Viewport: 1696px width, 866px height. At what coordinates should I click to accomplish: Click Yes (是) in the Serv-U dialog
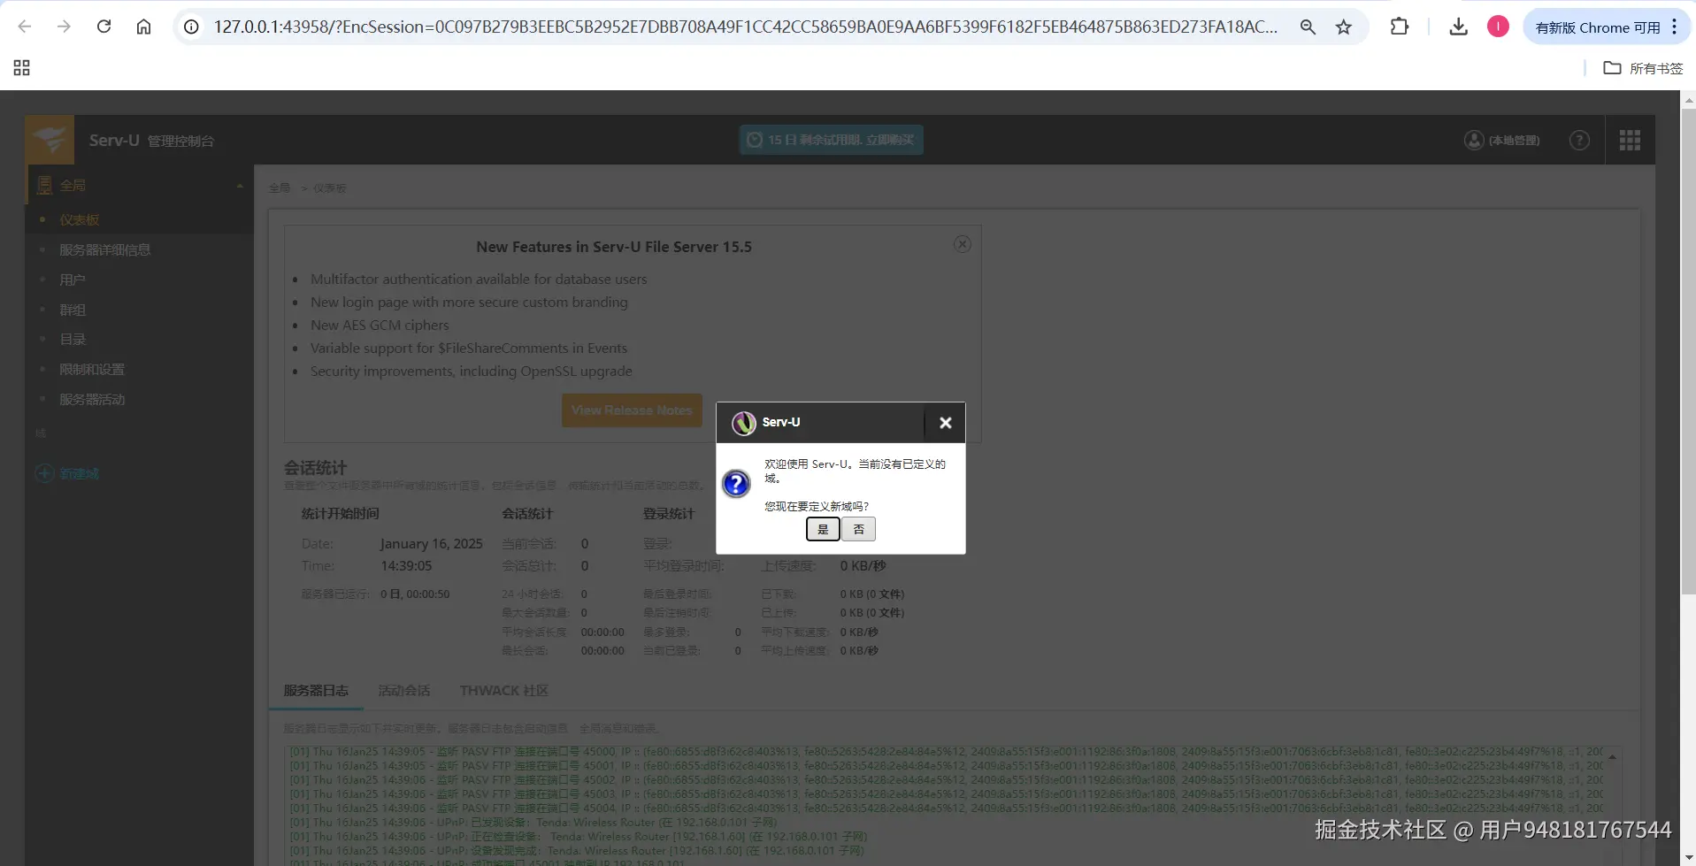[x=823, y=529]
